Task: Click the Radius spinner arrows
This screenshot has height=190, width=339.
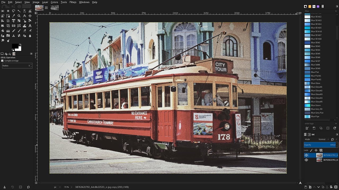Action: point(31,65)
